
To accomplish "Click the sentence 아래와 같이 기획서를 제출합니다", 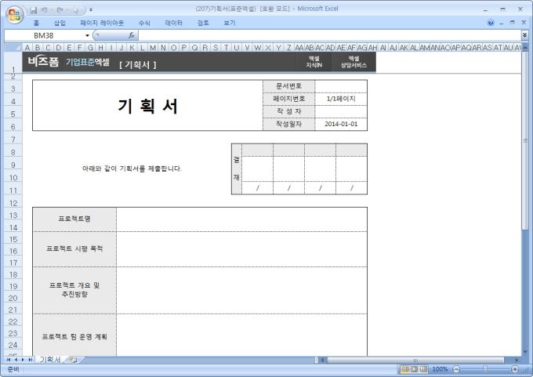I will tap(132, 169).
